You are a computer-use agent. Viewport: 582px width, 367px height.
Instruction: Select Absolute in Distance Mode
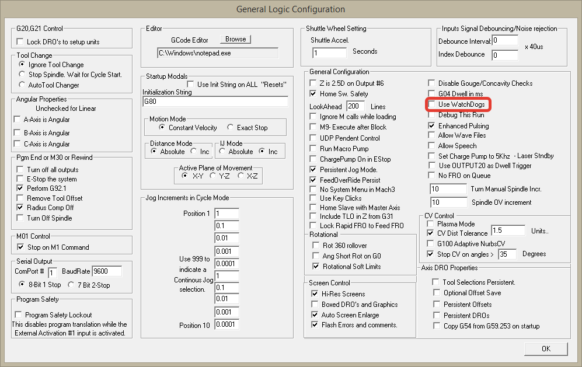click(154, 151)
